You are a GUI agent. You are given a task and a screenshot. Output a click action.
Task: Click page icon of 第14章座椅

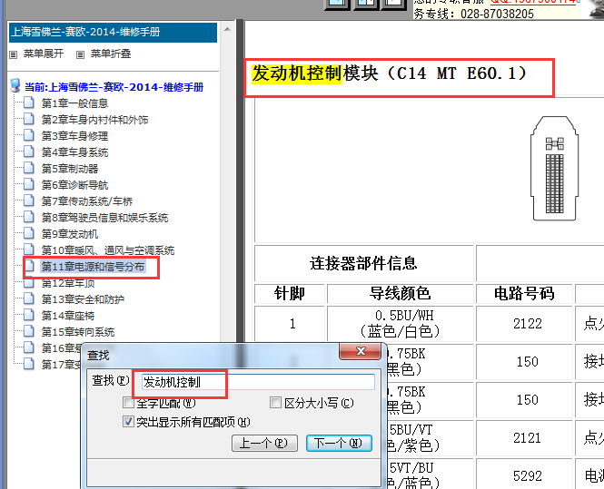pyautogui.click(x=29, y=315)
